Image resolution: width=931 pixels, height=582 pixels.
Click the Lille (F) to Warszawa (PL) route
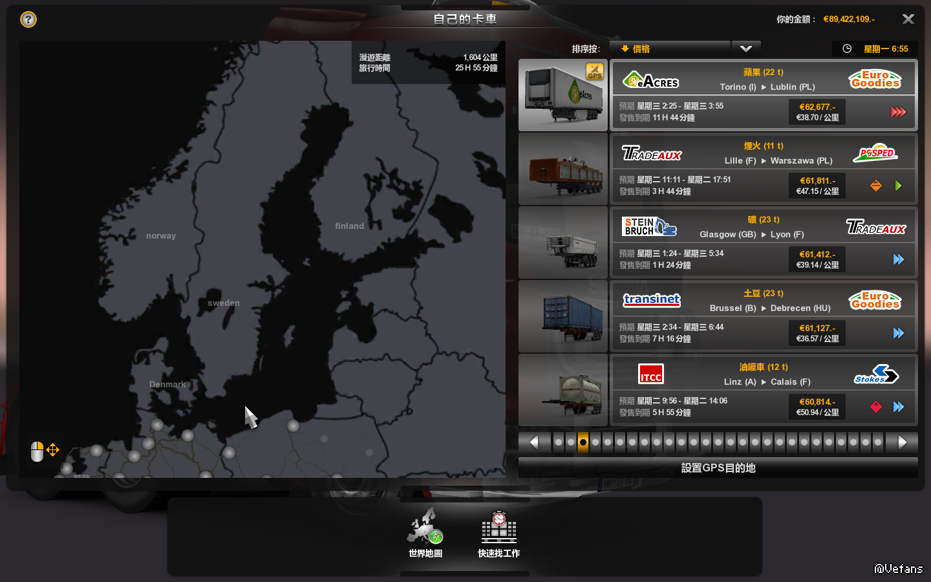click(x=778, y=161)
